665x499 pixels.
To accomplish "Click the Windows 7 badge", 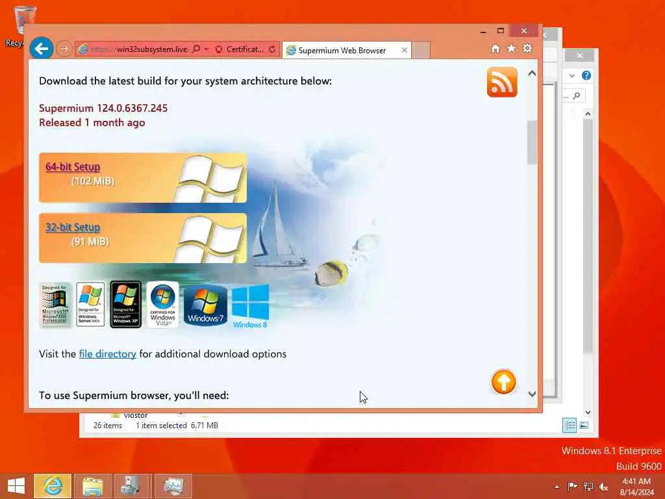I will [x=206, y=305].
